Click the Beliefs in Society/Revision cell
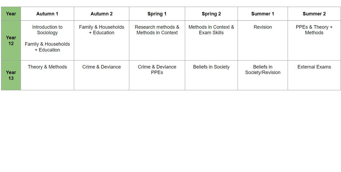This screenshot has width=341, height=172. coord(263,75)
